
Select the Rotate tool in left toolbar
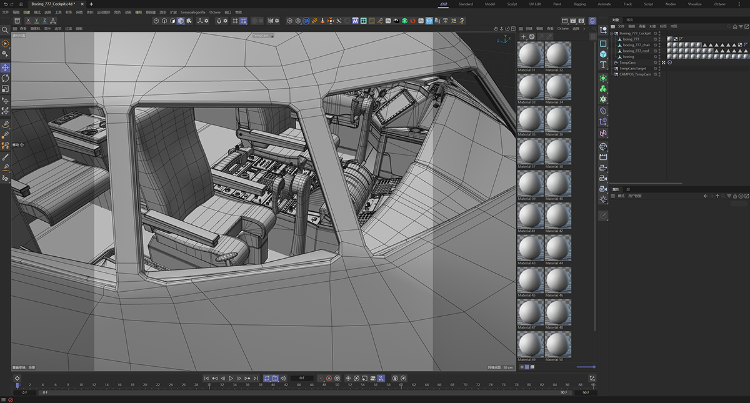pos(5,78)
